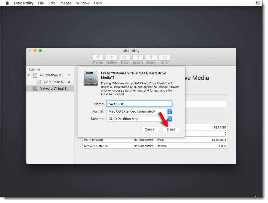The height and width of the screenshot is (203, 268).
Task: Click the yellow minimize window button
Action: point(35,51)
